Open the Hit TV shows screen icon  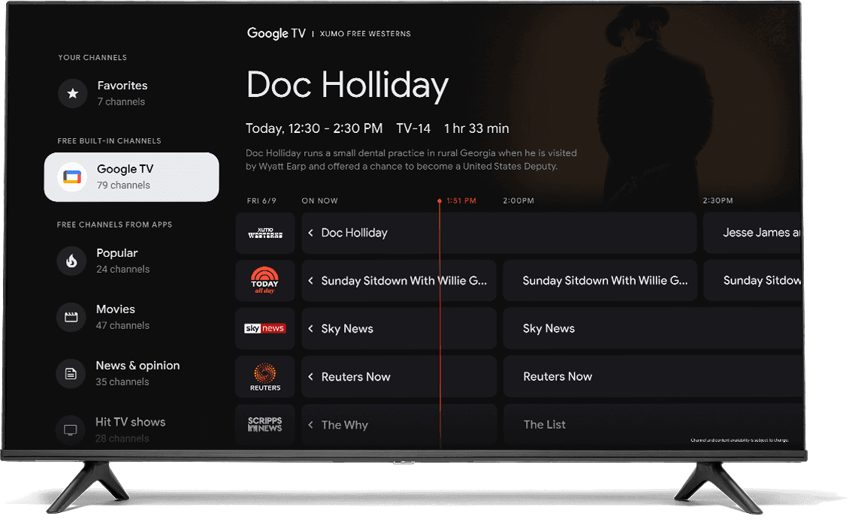click(71, 430)
